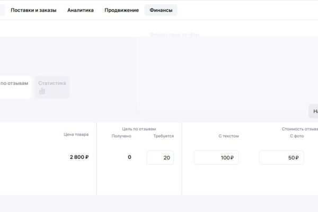Click the С текстом 100 ₽ field
This screenshot has height=212, width=318.
point(216,157)
